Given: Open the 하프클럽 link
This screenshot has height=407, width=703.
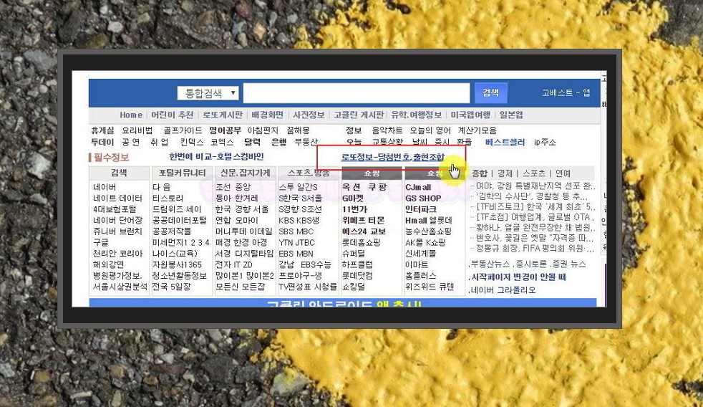Looking at the screenshot, I should pos(357,264).
